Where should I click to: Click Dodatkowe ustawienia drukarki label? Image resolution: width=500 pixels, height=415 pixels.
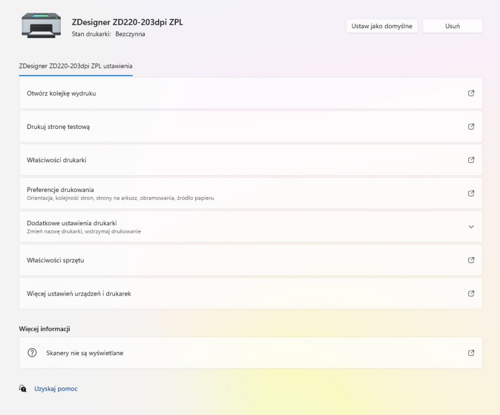point(72,223)
